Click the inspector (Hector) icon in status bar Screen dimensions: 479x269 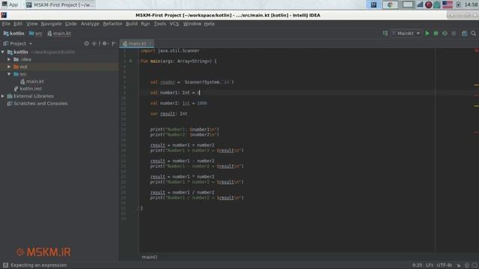467,265
